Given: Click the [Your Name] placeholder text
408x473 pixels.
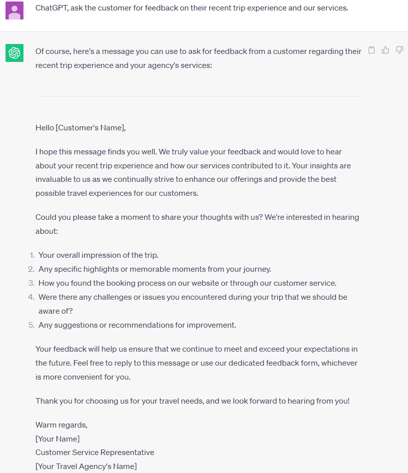Looking at the screenshot, I should coord(57,439).
